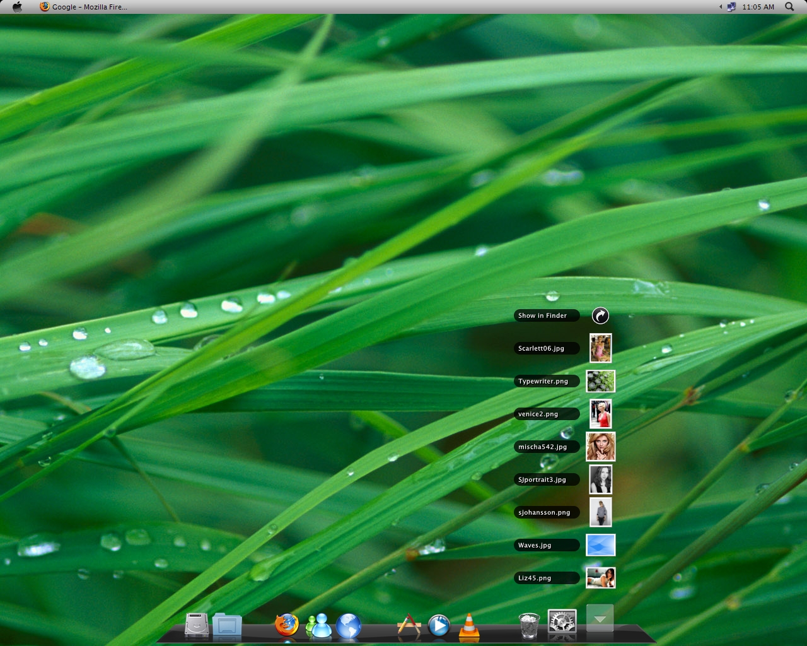Open the venice2.png thumbnail
The width and height of the screenshot is (807, 646).
[x=600, y=414]
